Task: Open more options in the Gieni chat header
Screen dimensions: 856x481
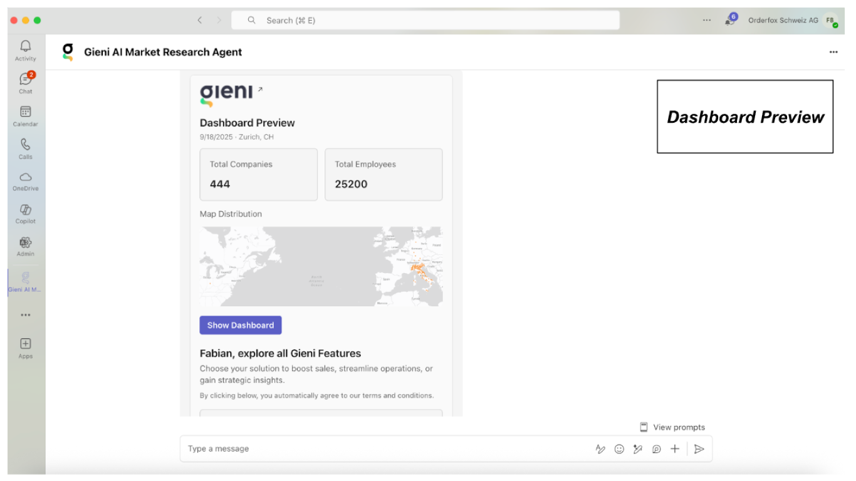Action: (833, 52)
